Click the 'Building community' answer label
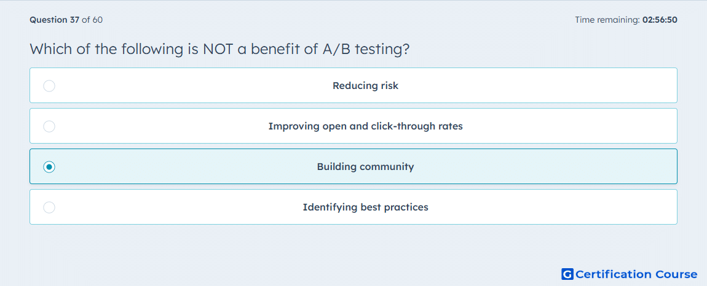This screenshot has height=286, width=707. [x=365, y=167]
